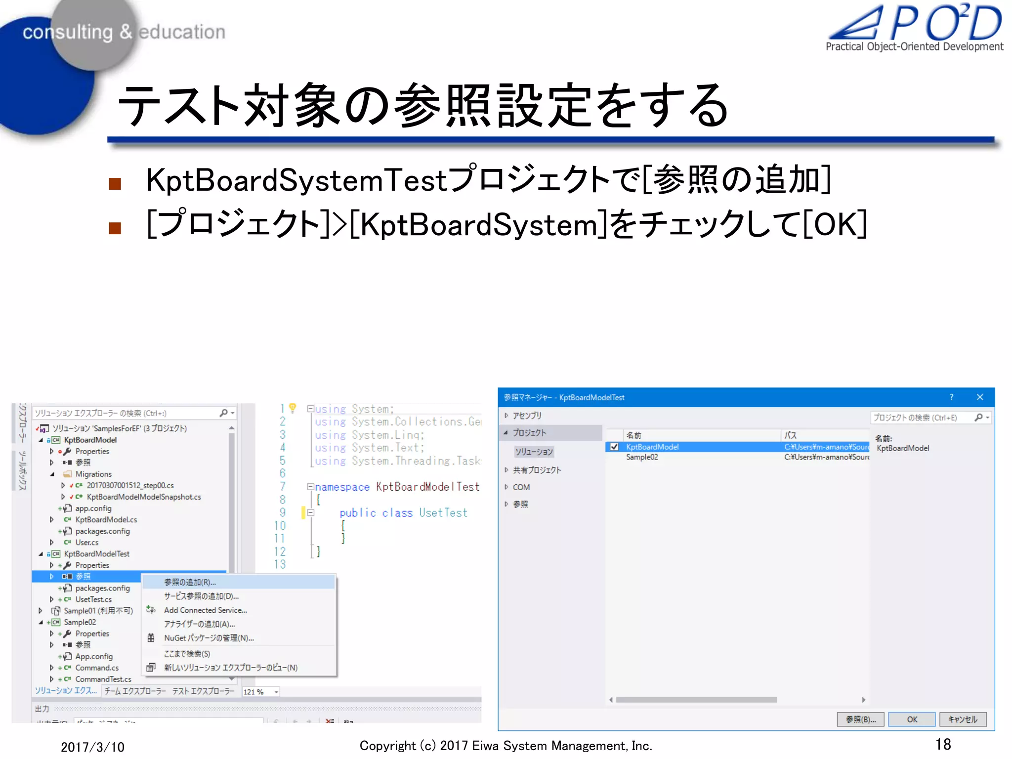
Task: Click the パス column header
Action: 825,435
